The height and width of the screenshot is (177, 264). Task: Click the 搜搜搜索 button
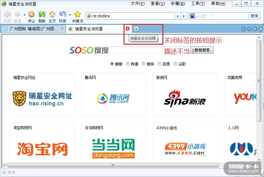202,50
